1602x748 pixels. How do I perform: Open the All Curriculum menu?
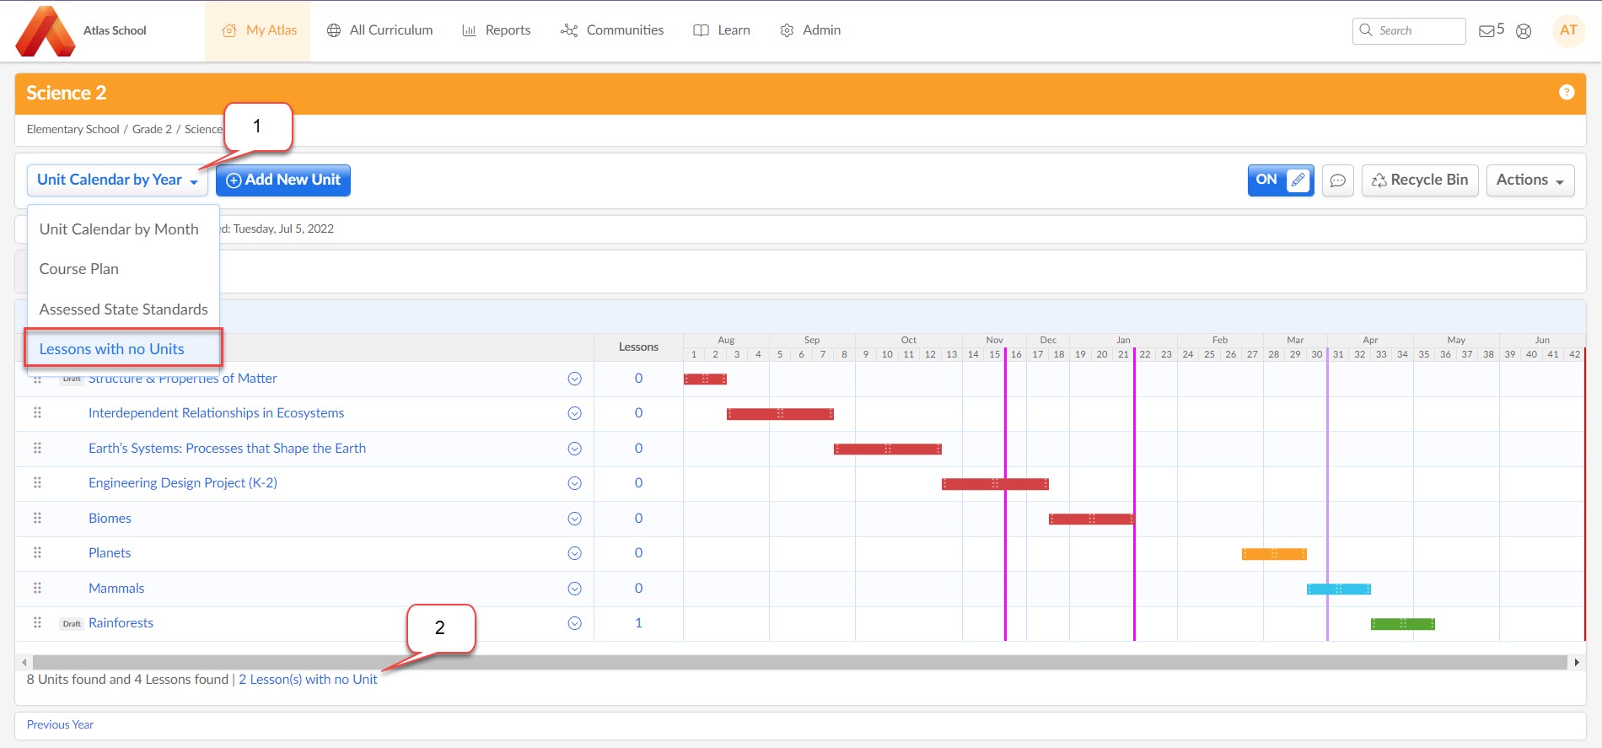tap(379, 30)
